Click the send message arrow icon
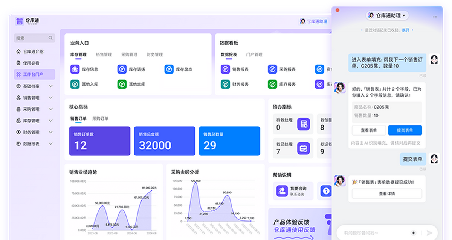The image size is (452, 240). (x=429, y=233)
